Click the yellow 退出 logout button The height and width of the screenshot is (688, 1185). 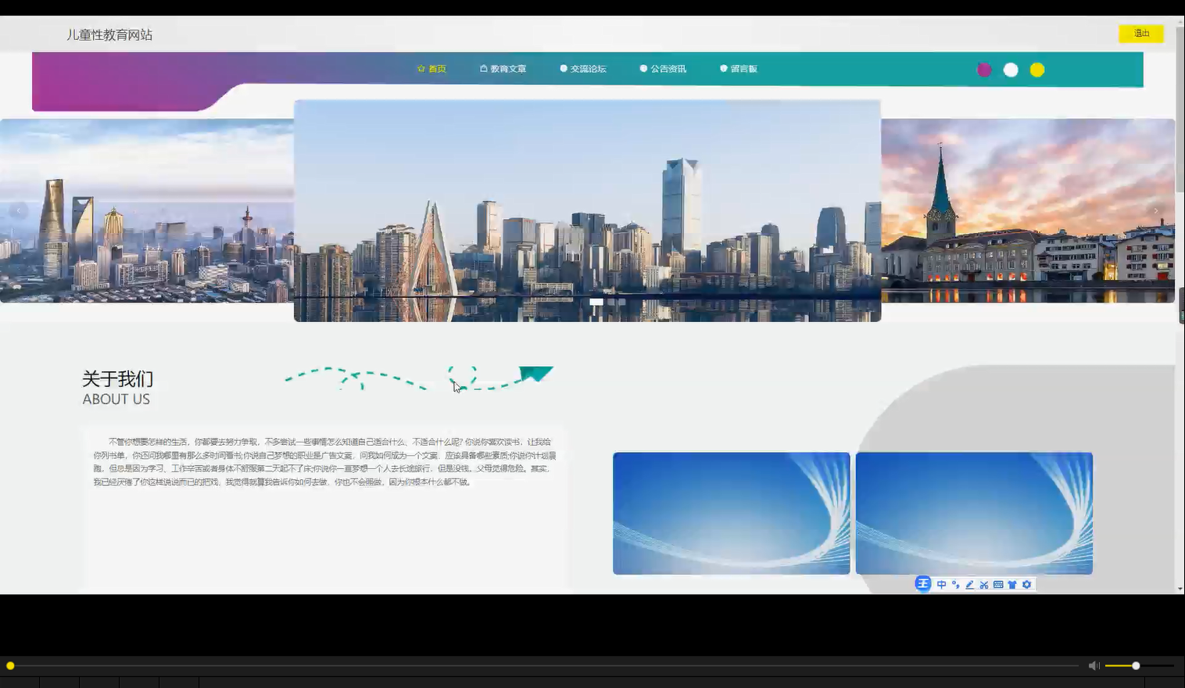(x=1141, y=34)
